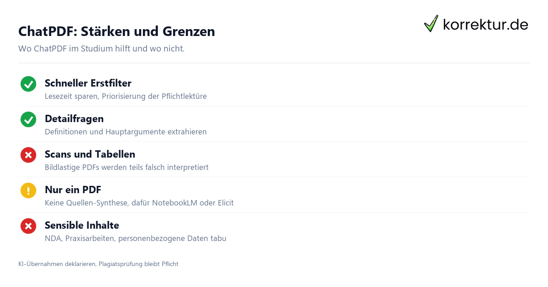Click the red cross icon beside Scans und Tabellen
Screen dimensions: 548x287
28,155
